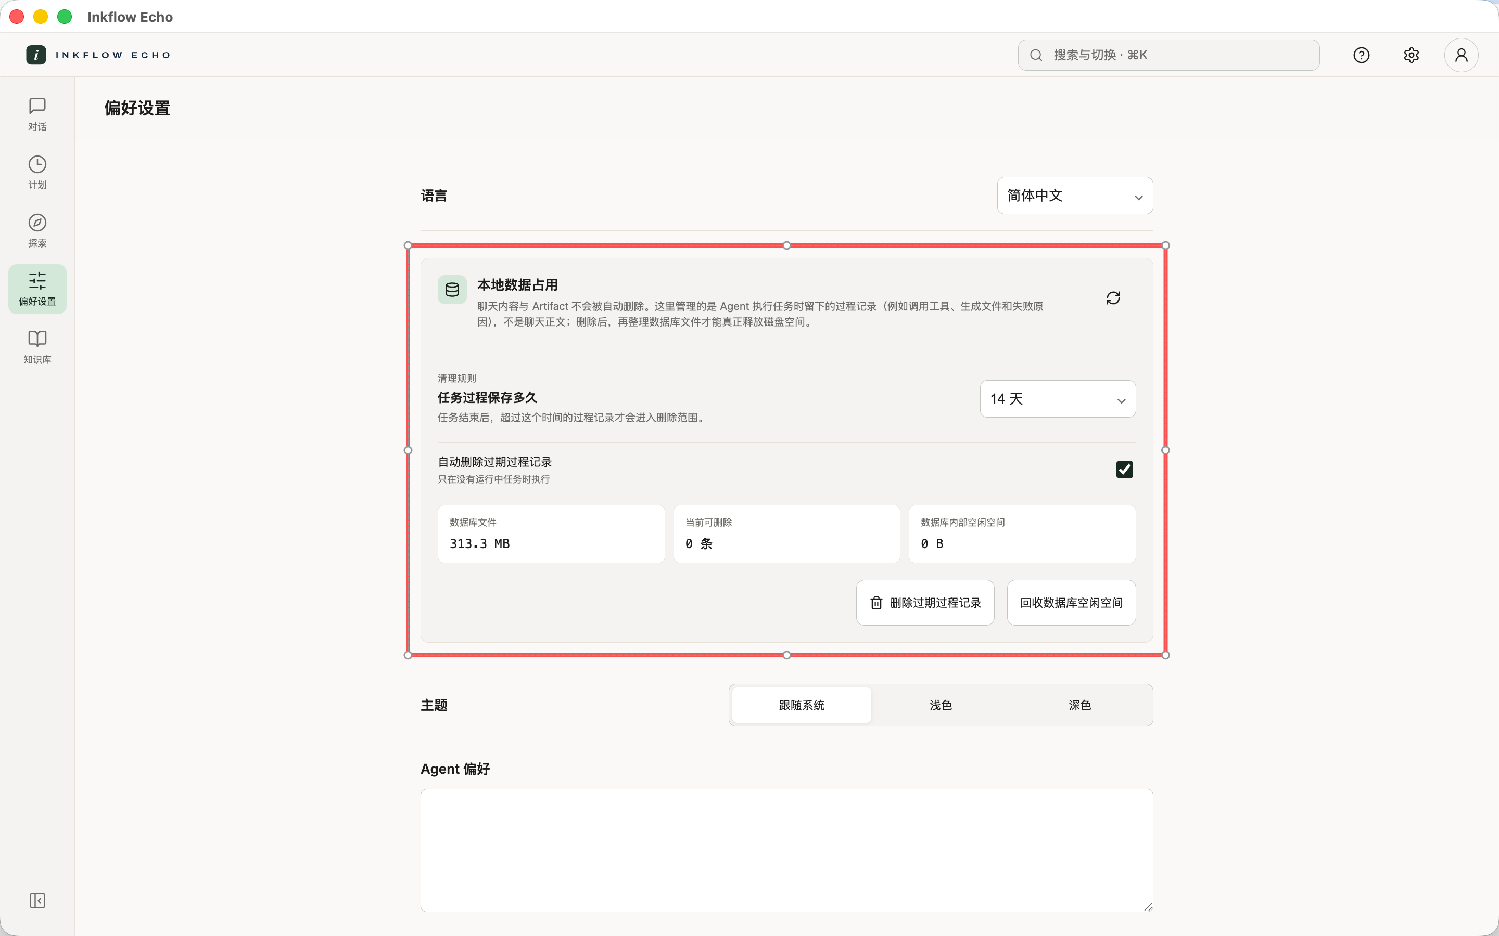
Task: Click the 本地数据占用 heading
Action: (517, 285)
